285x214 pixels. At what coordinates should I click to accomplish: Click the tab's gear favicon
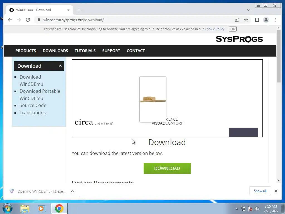12,10
